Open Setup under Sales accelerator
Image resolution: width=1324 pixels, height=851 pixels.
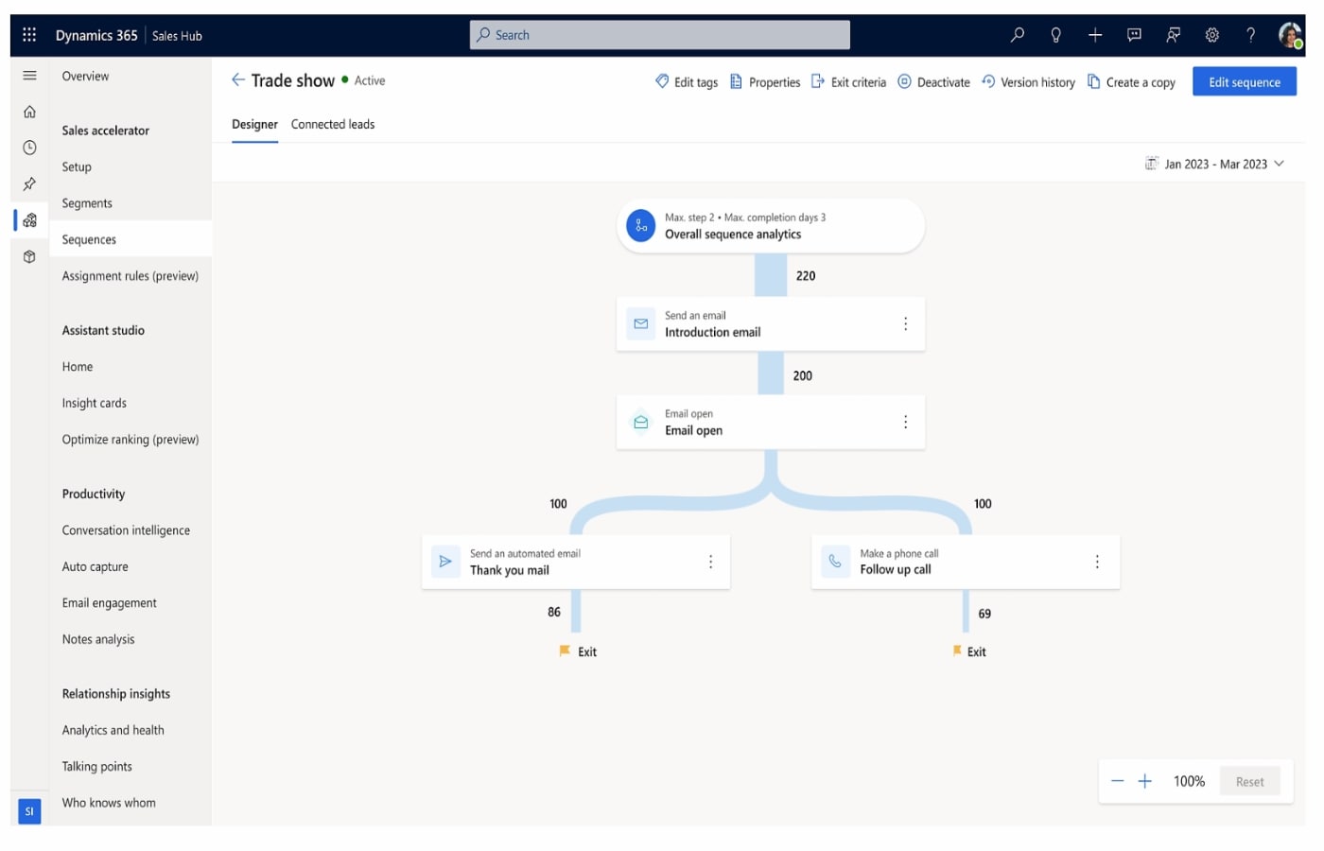pos(77,166)
